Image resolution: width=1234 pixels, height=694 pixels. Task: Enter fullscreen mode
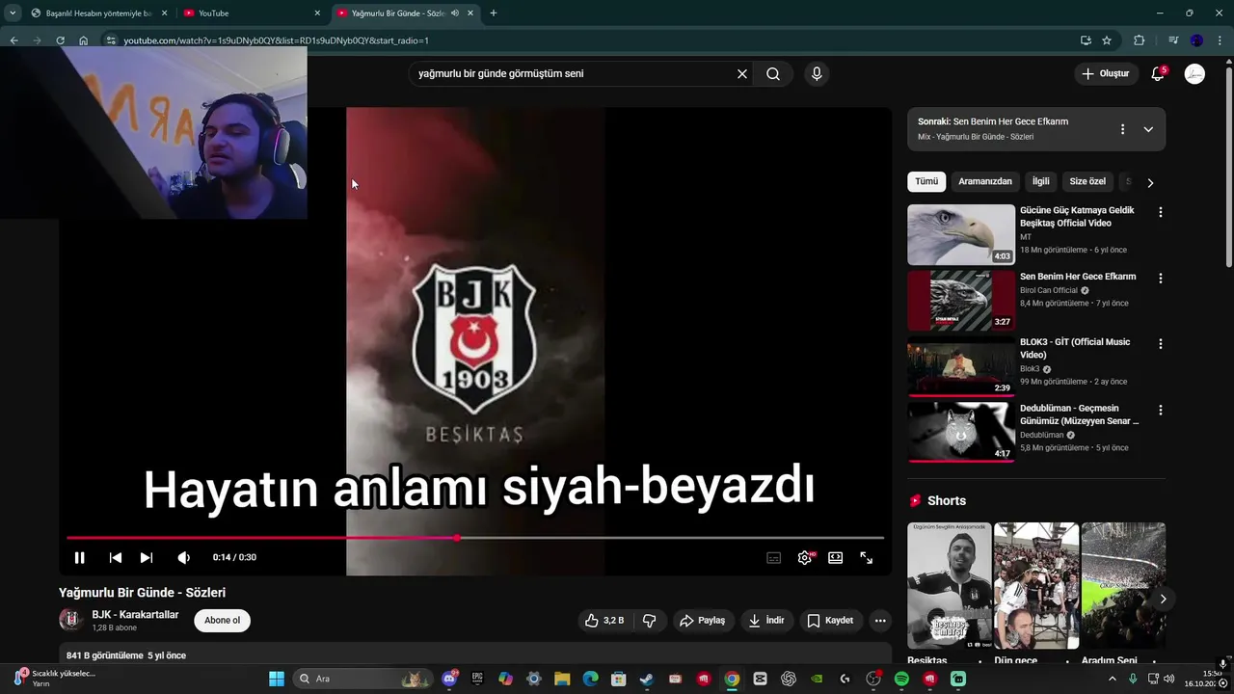pyautogui.click(x=867, y=557)
